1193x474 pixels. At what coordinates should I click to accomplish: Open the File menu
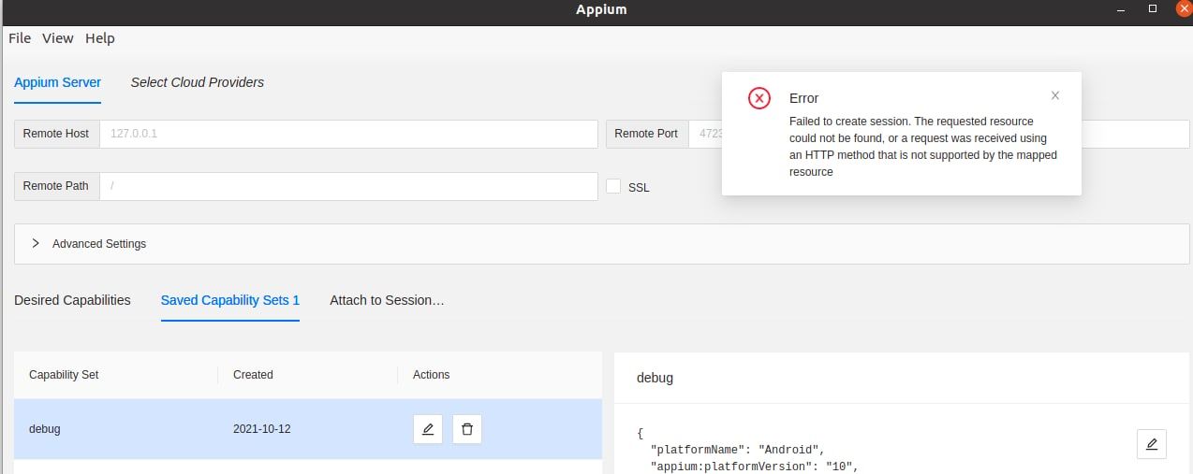pos(20,38)
